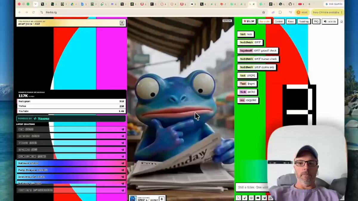Image resolution: width=358 pixels, height=201 pixels.
Task: Open the Chrome menu three-dot button
Action: point(342,12)
